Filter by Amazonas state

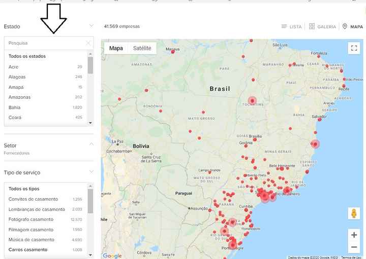coord(45,97)
